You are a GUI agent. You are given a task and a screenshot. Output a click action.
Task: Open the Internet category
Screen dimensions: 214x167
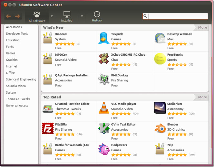pyautogui.click(x=12, y=66)
